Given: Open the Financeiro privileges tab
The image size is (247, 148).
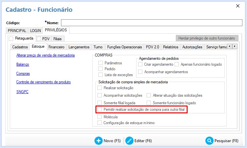Looking at the screenshot, I should 56,47.
